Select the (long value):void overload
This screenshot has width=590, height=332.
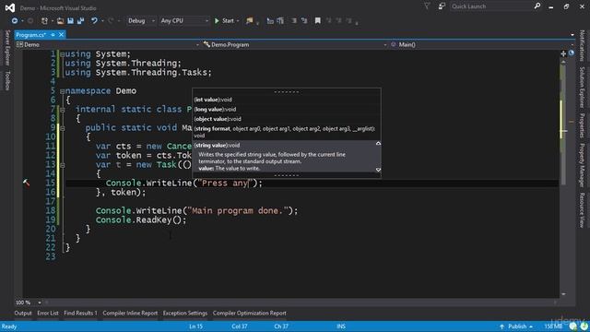pos(287,109)
